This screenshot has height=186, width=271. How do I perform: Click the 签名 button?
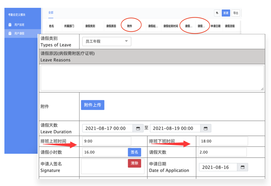pos(134,152)
